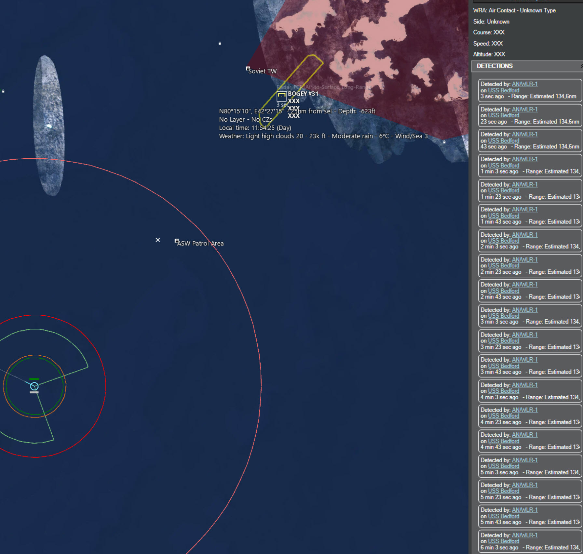583x554 pixels.
Task: Open AN/WLR-1 link in the 2 min 3 sec detection
Action: pyautogui.click(x=524, y=234)
